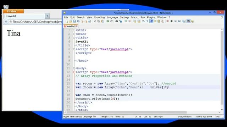
Task: Open Find with the binoculars icon
Action: (x=117, y=21)
